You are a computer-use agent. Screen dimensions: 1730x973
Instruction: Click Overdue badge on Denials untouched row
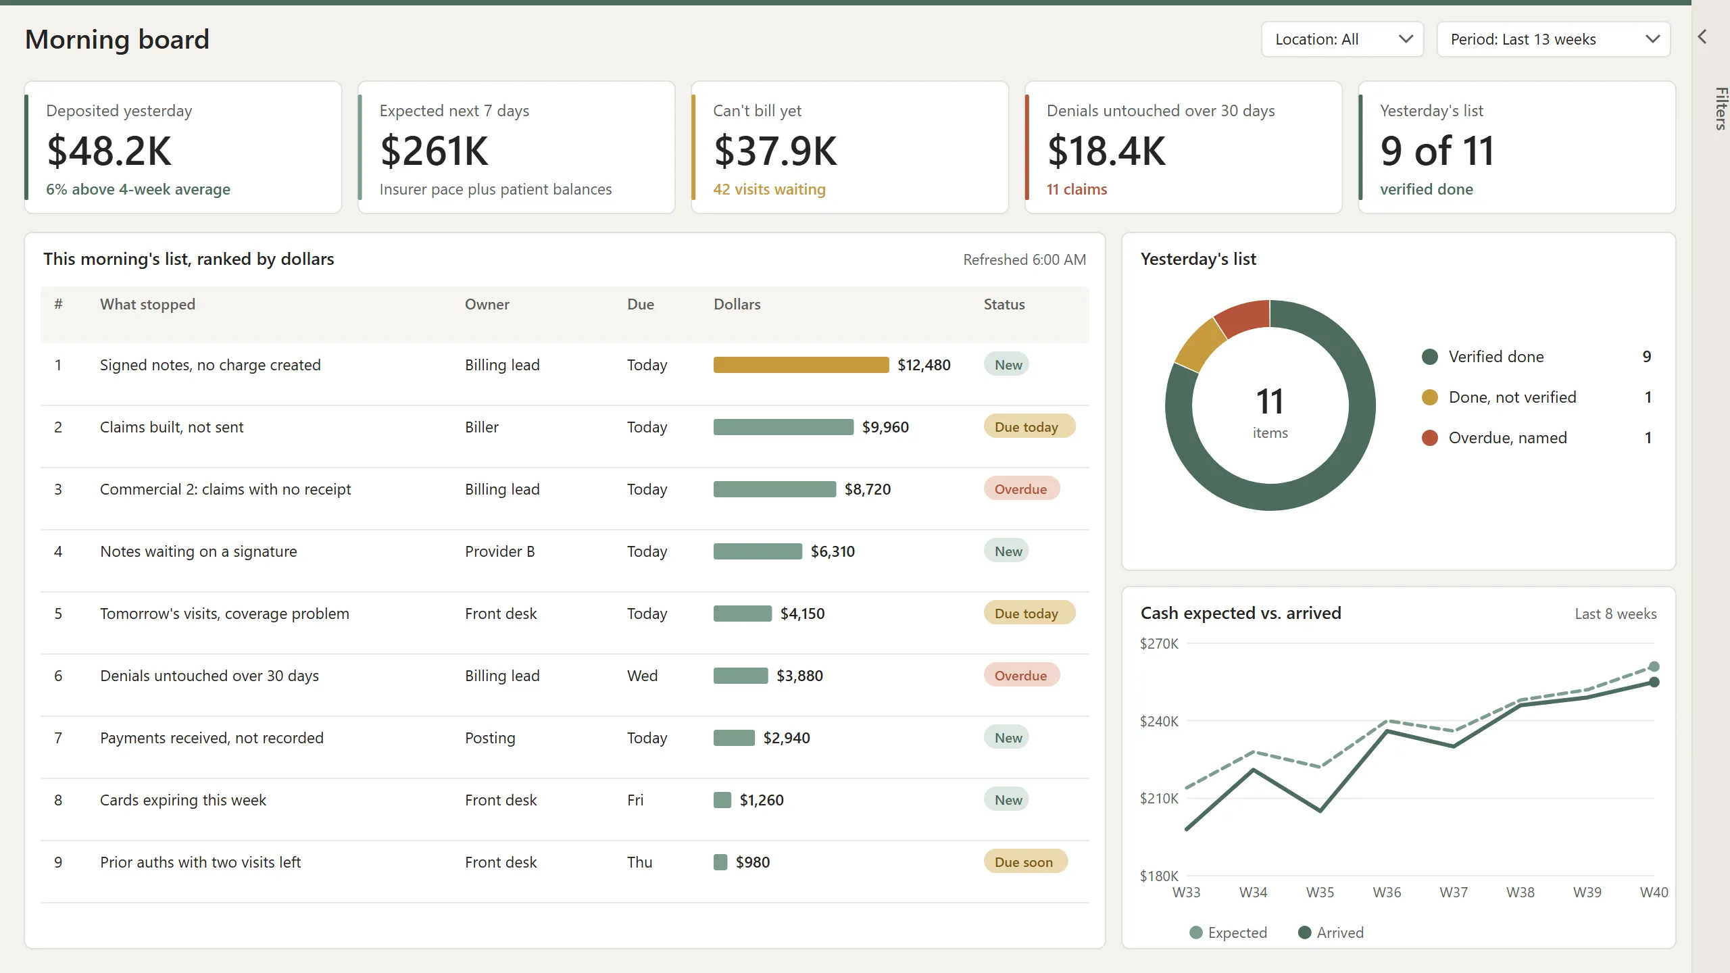[1022, 676]
